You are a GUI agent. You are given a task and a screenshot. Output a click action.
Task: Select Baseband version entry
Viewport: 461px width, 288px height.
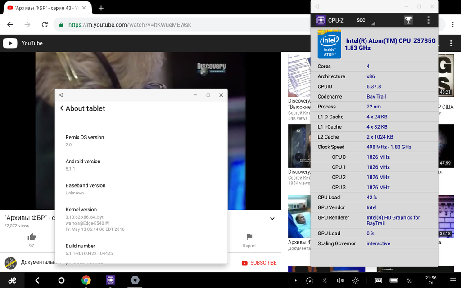(x=141, y=189)
